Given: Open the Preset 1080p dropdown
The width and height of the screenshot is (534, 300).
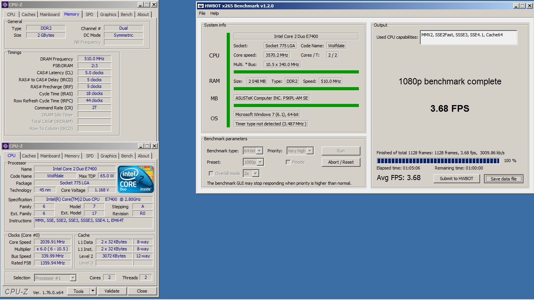Looking at the screenshot, I should tap(253, 162).
